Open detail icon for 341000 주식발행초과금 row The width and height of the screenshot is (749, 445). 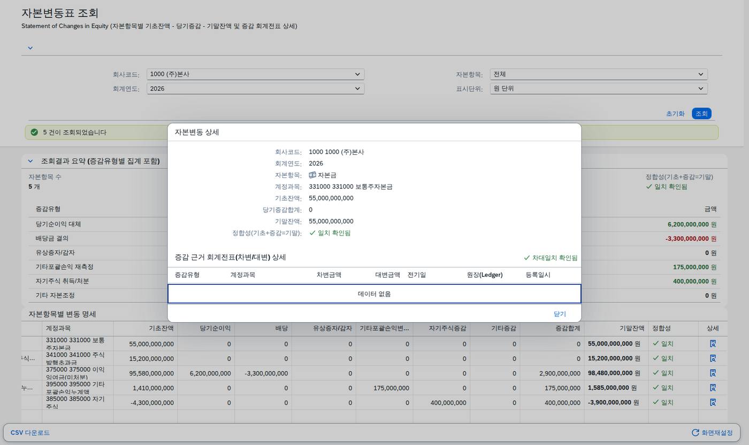[713, 358]
